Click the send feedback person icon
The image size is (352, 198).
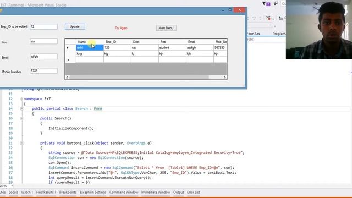[276, 3]
